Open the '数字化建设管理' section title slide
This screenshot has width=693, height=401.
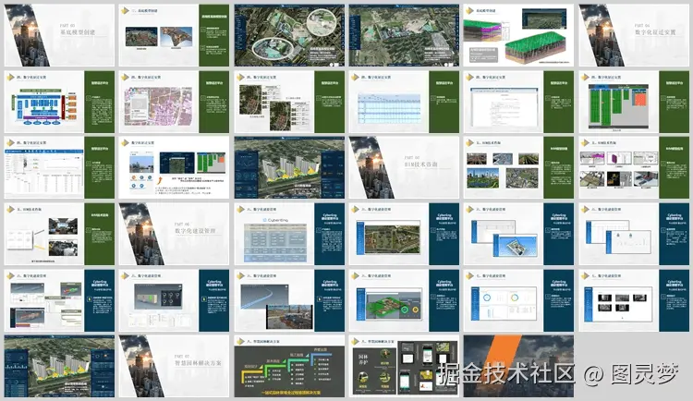(174, 234)
